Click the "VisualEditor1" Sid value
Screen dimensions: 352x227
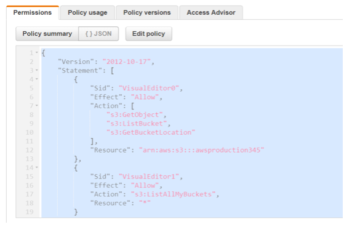point(149,177)
